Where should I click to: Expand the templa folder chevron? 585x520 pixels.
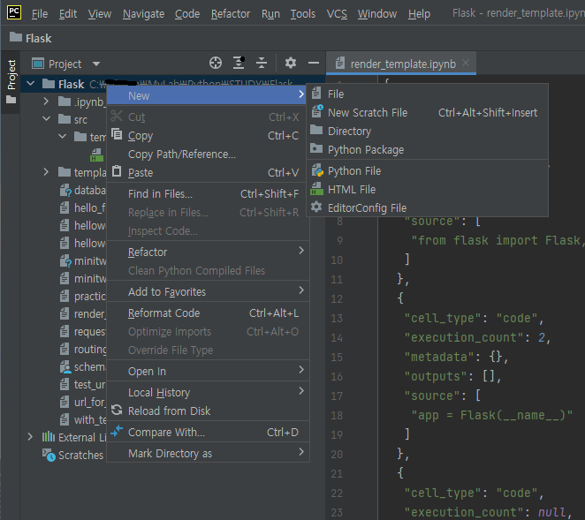[x=46, y=172]
